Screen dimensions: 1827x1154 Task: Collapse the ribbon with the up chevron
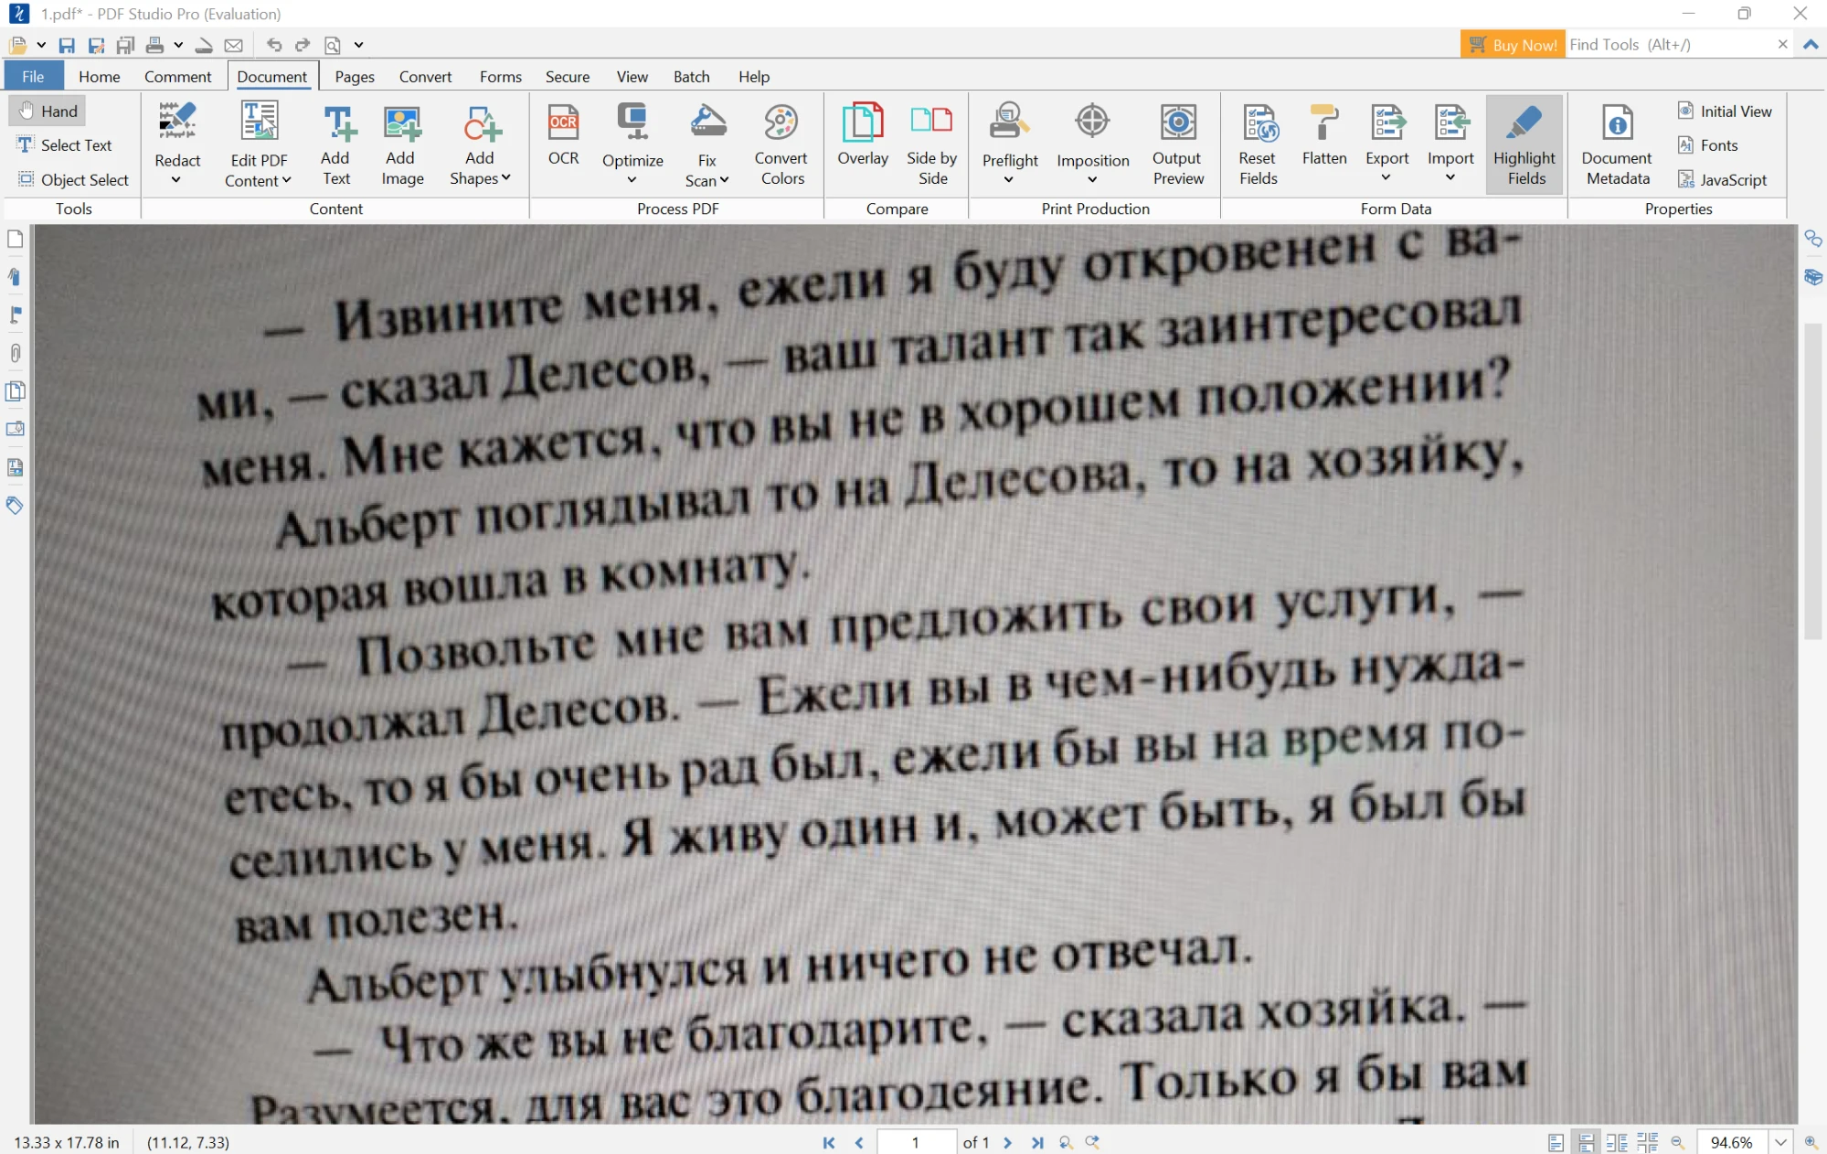(x=1811, y=44)
